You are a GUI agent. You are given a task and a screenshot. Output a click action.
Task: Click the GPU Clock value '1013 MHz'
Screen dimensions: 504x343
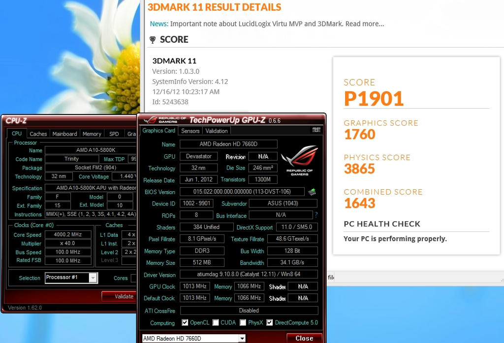194,286
